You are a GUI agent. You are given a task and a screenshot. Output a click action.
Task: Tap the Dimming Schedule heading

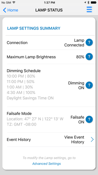point(24,71)
